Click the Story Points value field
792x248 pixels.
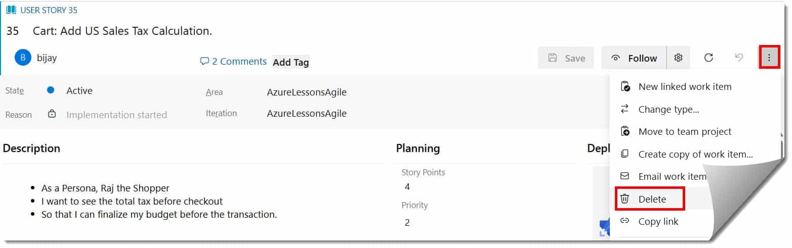click(x=407, y=187)
